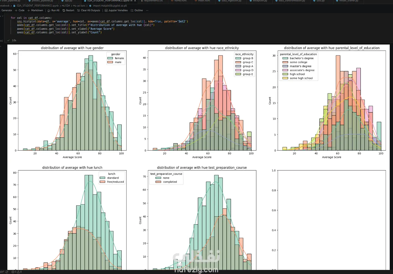Viewport: 393px width, 274px height.
Task: Add a new Code cell
Action: (20, 10)
